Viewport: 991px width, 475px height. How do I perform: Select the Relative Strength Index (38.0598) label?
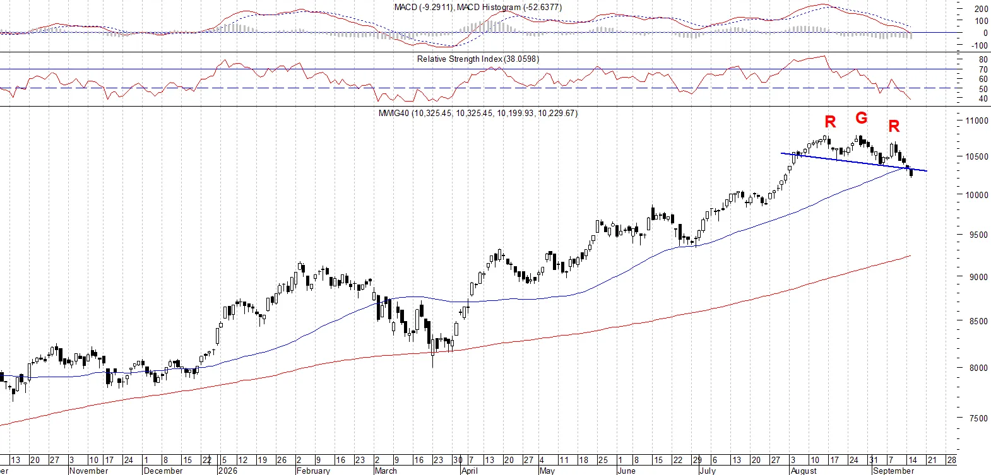pos(478,59)
